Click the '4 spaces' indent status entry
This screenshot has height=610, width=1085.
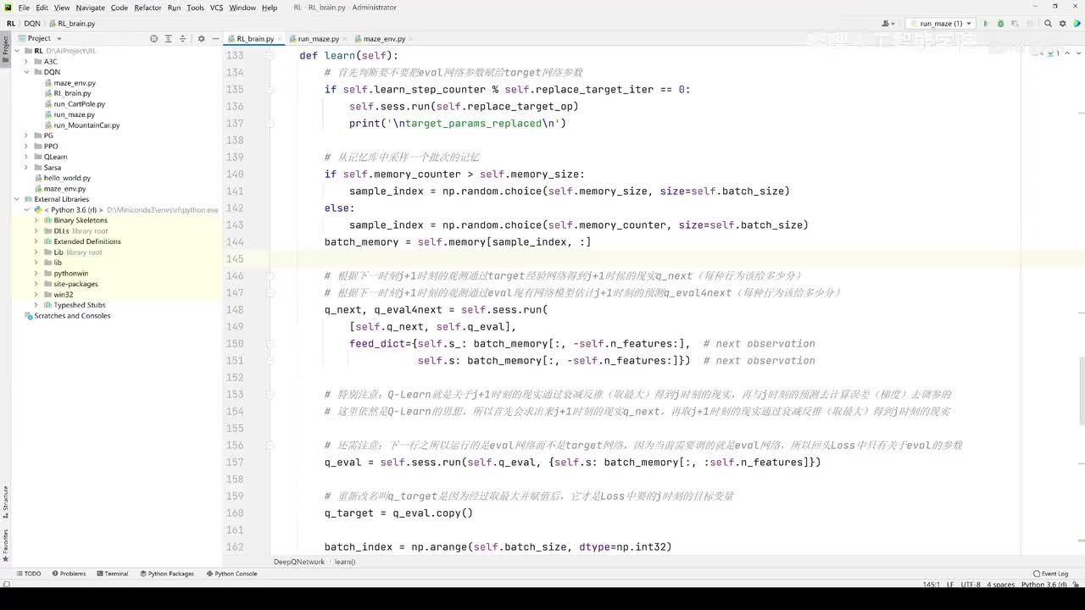[1001, 585]
